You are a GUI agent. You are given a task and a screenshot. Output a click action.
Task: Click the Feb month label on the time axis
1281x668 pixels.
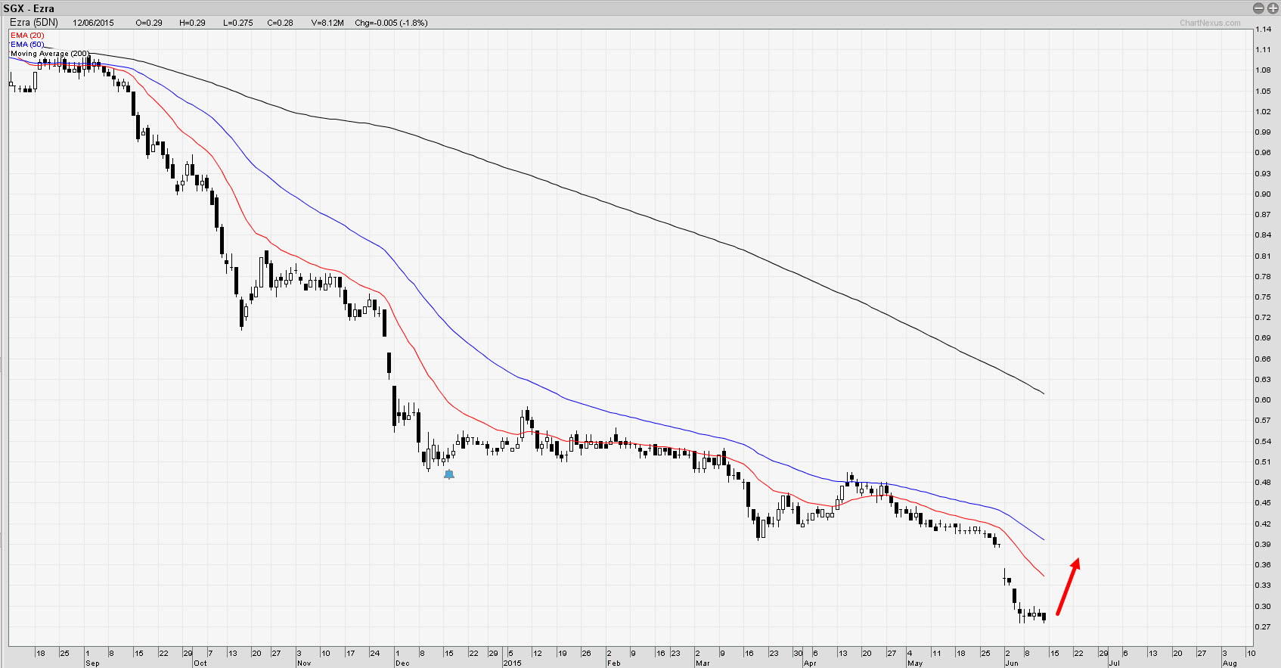pyautogui.click(x=613, y=663)
